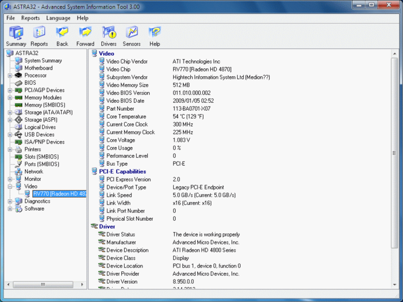Viewport: 403px width, 302px height.
Task: Click the Ports (SMBIOS) plug icon
Action: 19,164
